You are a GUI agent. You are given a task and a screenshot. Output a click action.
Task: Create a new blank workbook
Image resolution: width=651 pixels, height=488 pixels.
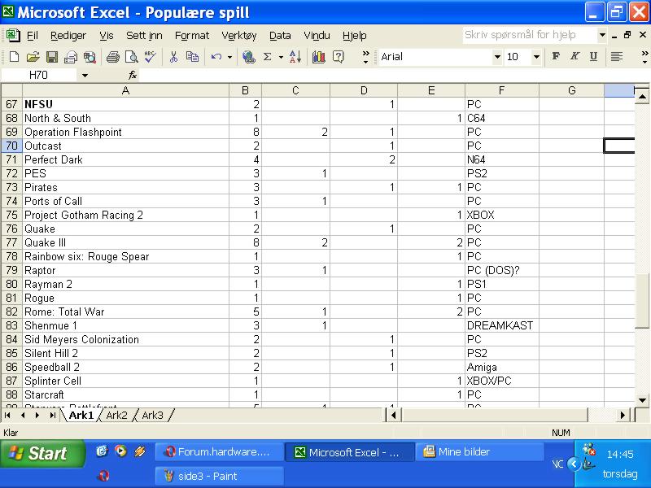(14, 57)
